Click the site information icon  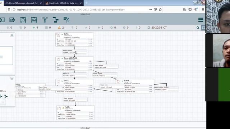pyautogui.click(x=14, y=10)
